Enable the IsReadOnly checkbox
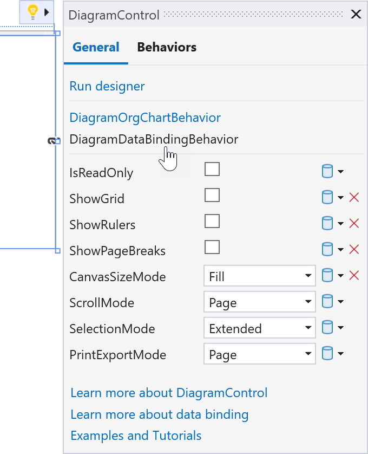The width and height of the screenshot is (368, 454). (212, 170)
